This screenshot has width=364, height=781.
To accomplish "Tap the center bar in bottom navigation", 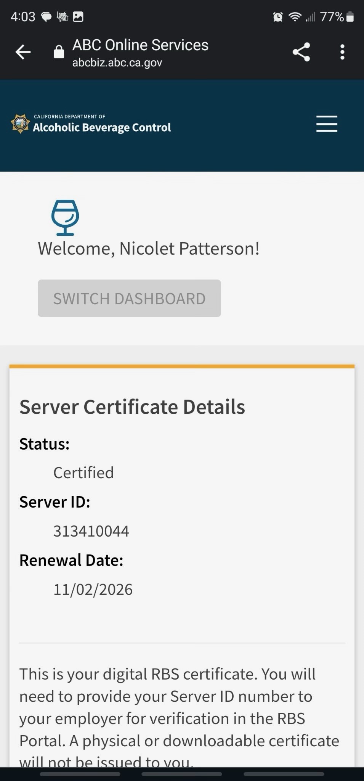I will pos(182,774).
